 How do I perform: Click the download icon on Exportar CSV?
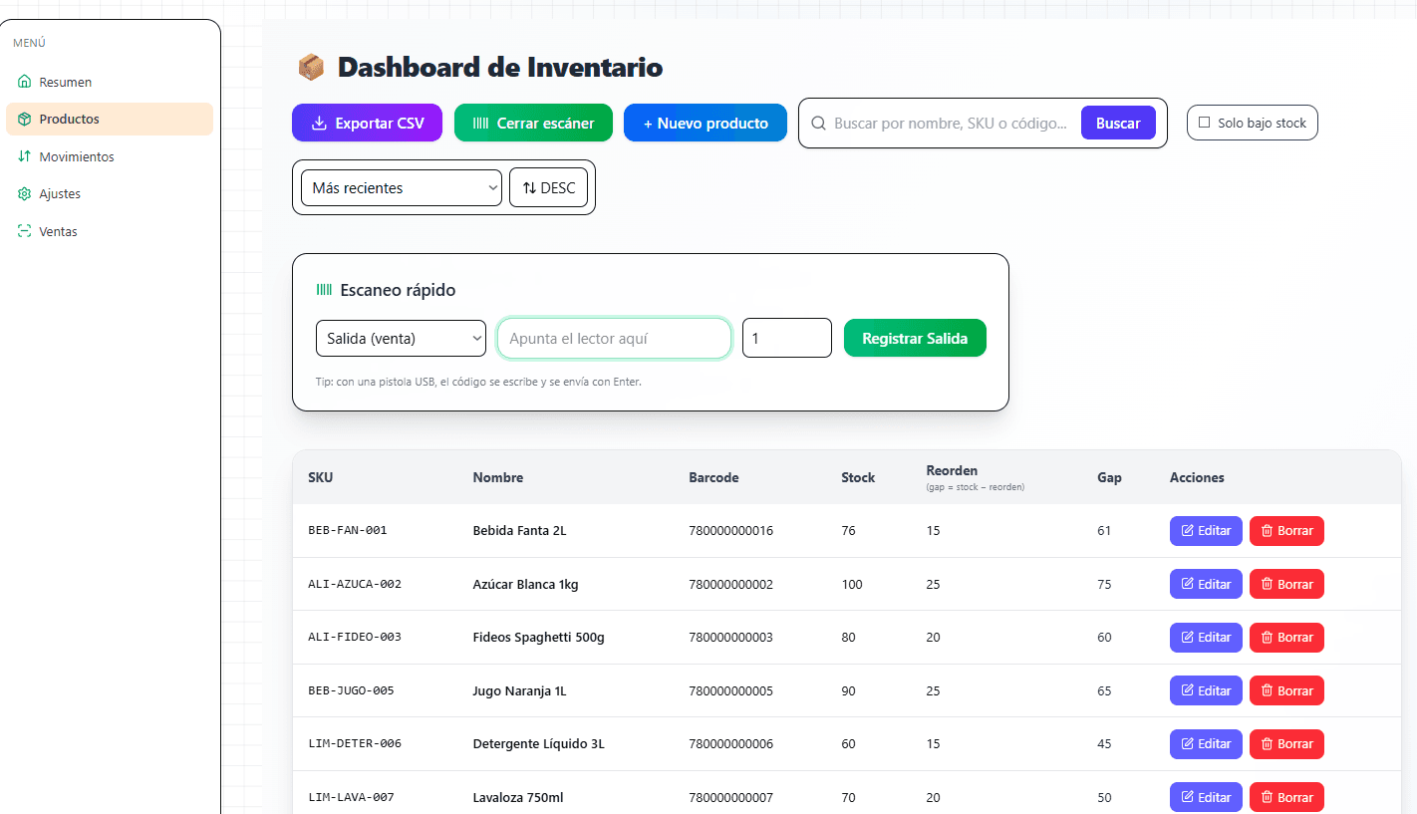(x=319, y=124)
